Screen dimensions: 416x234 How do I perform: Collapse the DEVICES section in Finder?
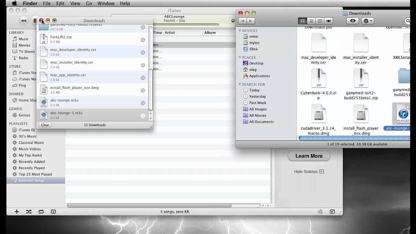tap(240, 31)
